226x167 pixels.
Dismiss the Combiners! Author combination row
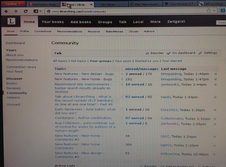click(215, 119)
